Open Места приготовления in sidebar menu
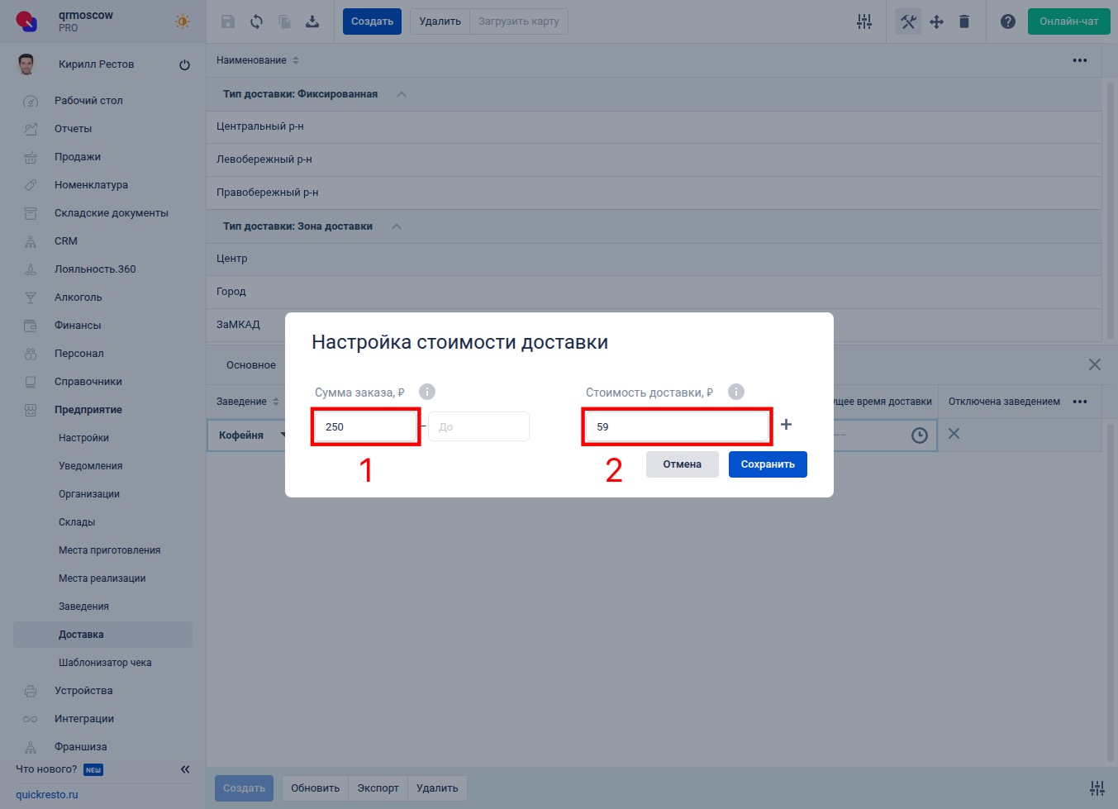This screenshot has height=809, width=1118. tap(109, 550)
